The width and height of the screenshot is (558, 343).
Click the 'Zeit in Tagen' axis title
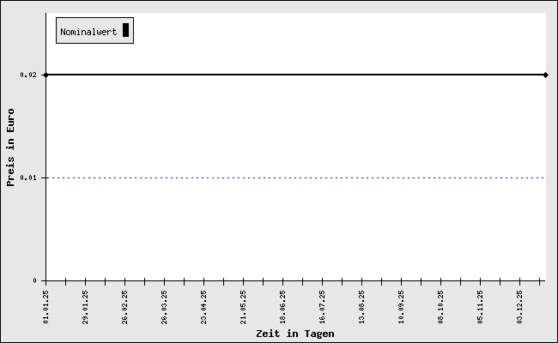coord(294,334)
